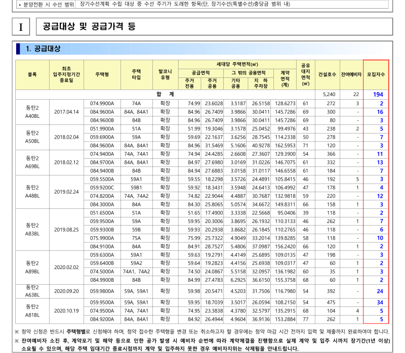Click the '그 밖의 공용면적' sub-header
The height and width of the screenshot is (353, 405).
[248, 73]
